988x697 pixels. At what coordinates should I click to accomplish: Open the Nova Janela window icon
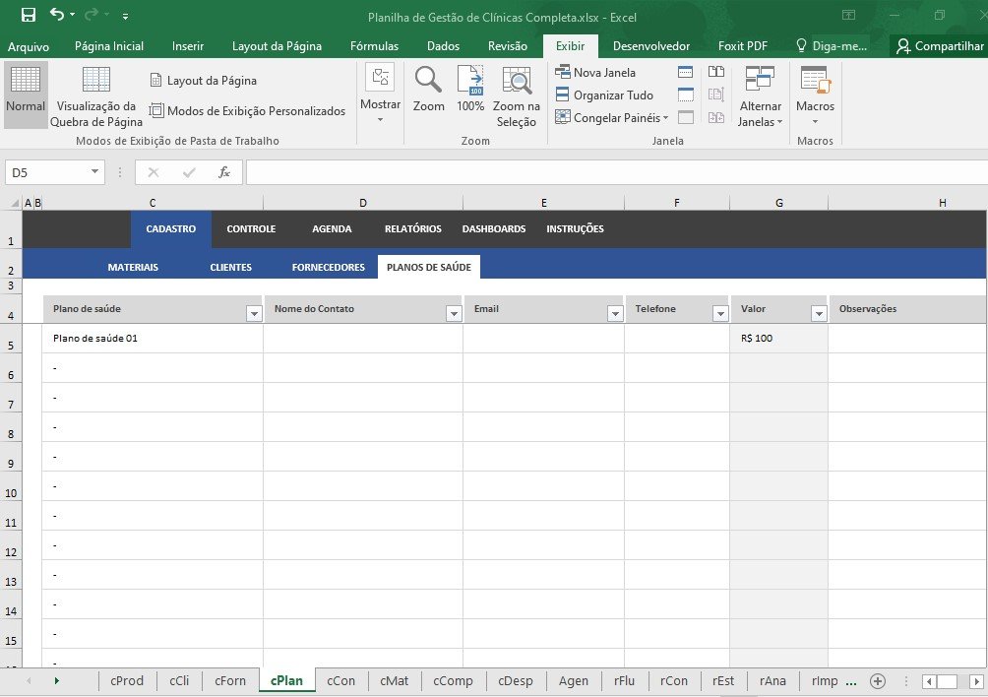[595, 72]
